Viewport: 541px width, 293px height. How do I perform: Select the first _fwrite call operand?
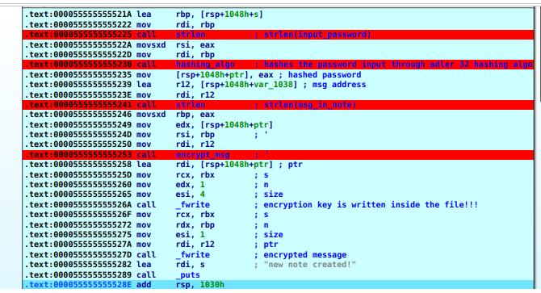pos(192,205)
